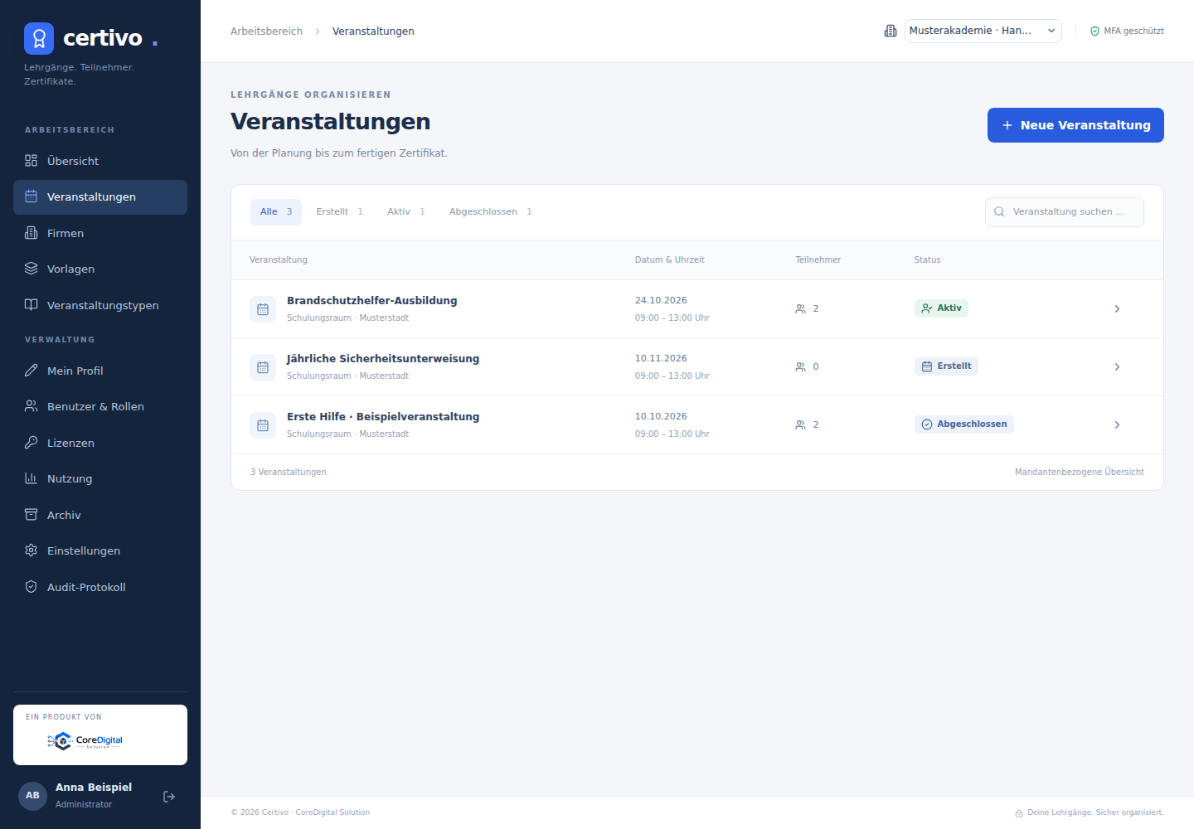Select the Alle filter tab
Screen dimensions: 1194x829
[276, 212]
